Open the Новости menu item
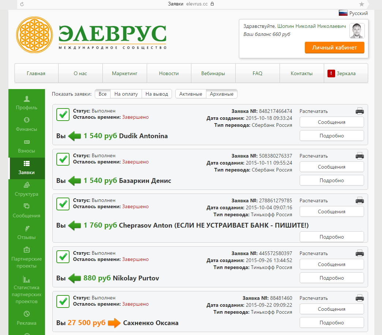The image size is (382, 335). click(x=169, y=73)
